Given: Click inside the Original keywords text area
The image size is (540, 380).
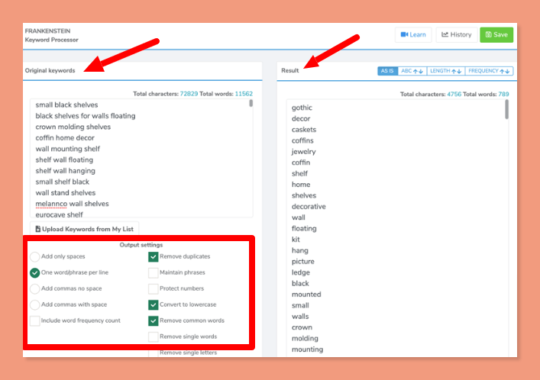Looking at the screenshot, I should pos(141,159).
